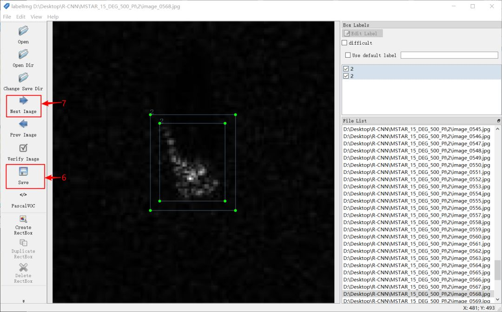Select image_0565.jpg in File List
This screenshot has width=502, height=312.
click(x=417, y=272)
